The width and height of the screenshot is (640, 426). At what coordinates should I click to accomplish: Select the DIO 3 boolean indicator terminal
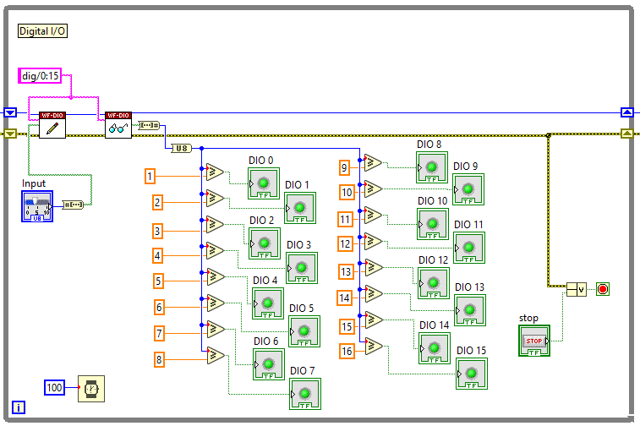(x=302, y=268)
